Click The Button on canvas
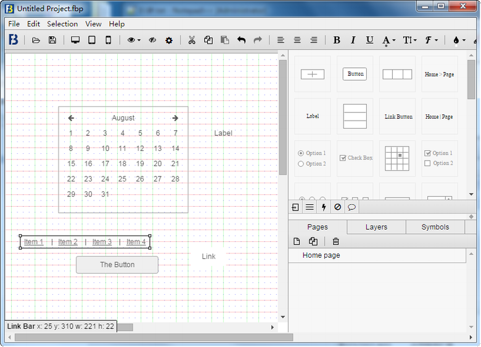481x347 pixels. click(117, 265)
